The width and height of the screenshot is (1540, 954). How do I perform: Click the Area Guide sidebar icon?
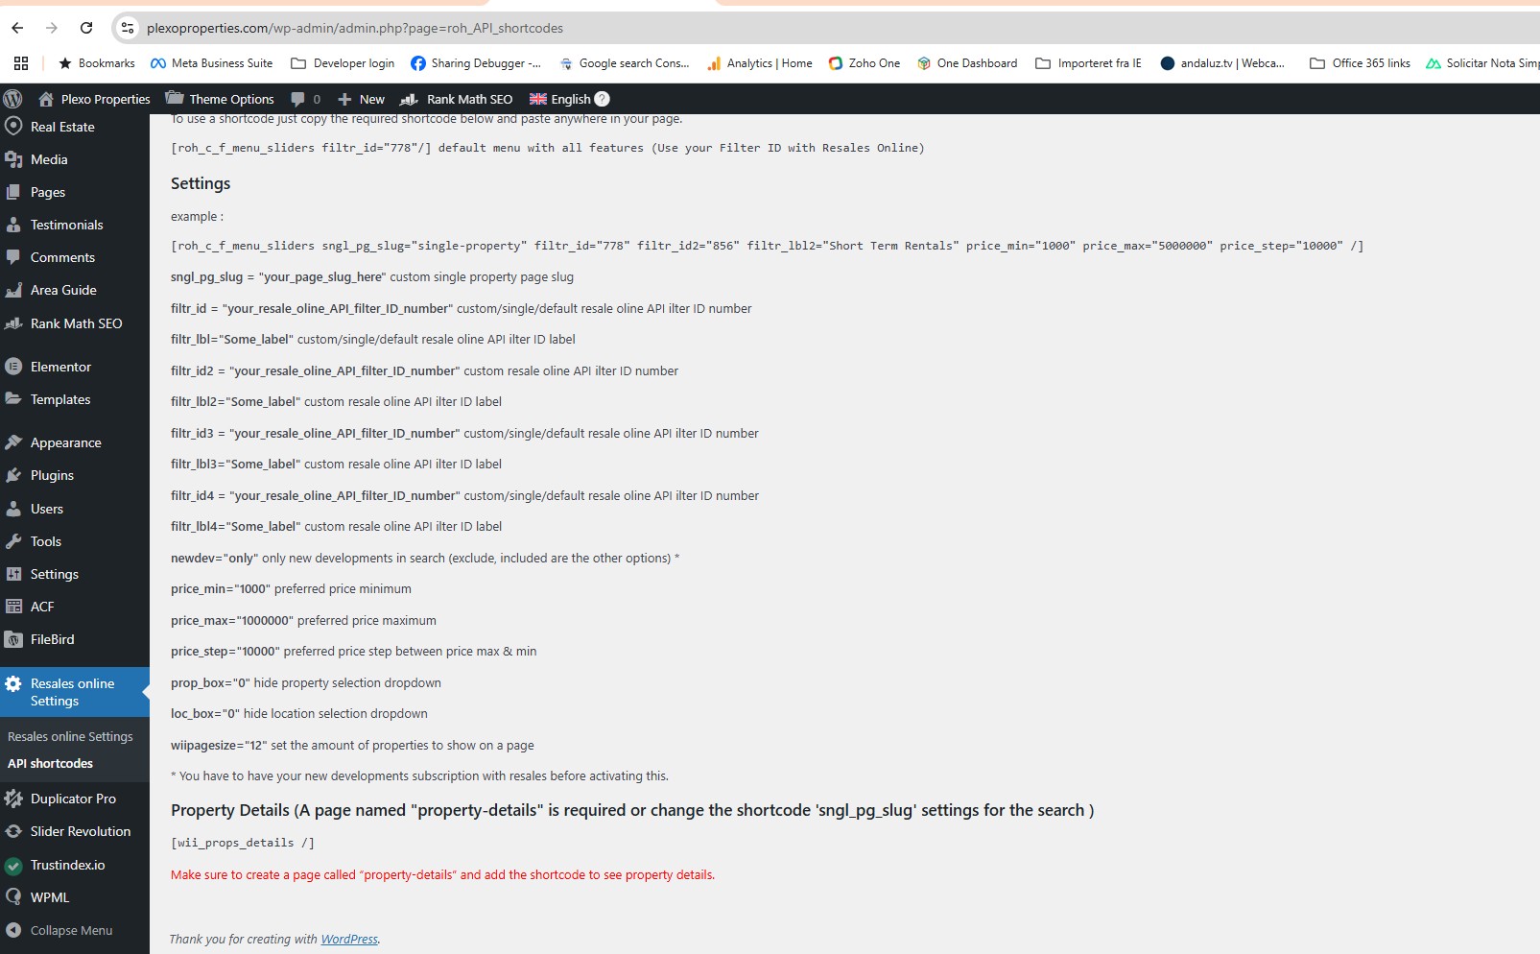pyautogui.click(x=13, y=290)
